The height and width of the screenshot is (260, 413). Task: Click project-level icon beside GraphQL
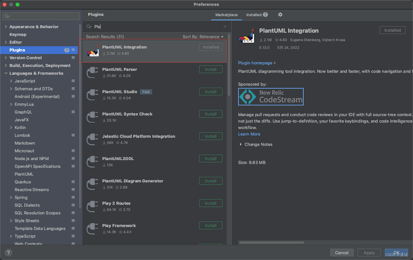73,112
